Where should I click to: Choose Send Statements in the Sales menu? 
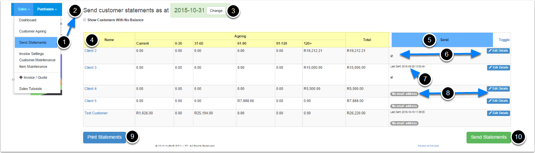click(x=32, y=42)
